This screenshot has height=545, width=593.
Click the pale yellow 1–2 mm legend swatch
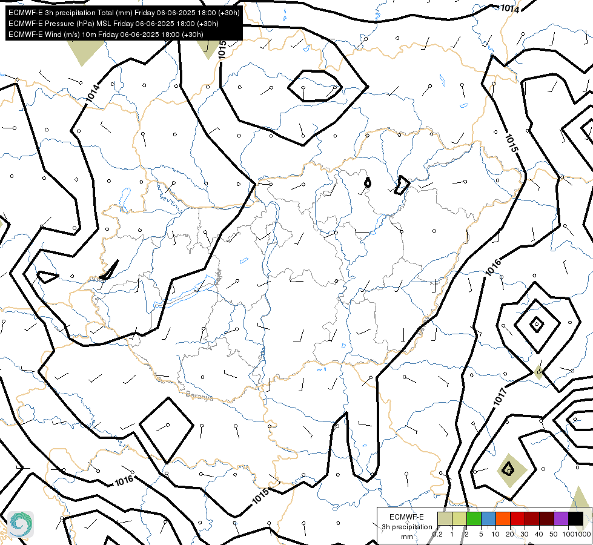click(459, 518)
